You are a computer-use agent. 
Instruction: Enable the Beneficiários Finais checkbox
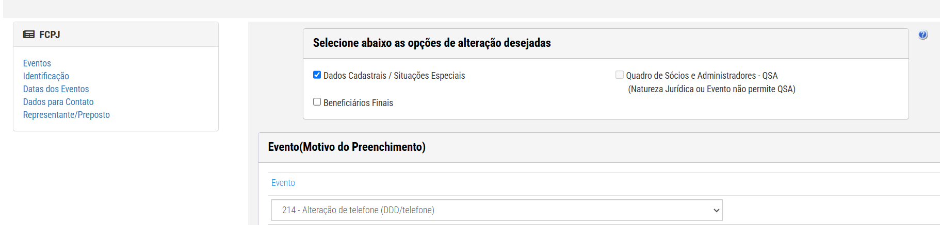[317, 102]
